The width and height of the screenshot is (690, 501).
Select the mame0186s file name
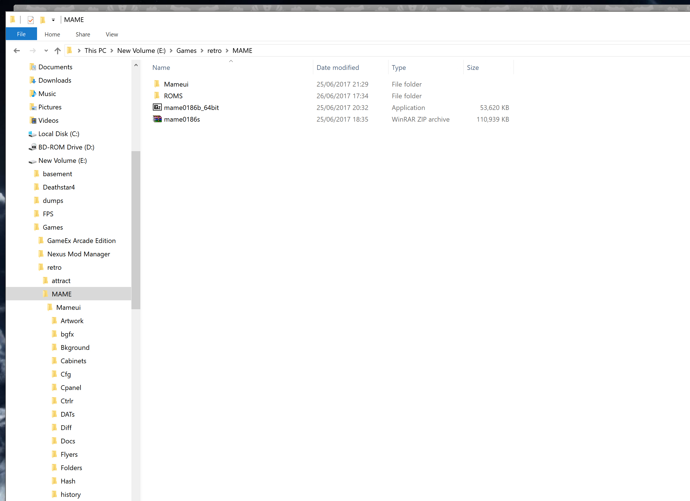(x=182, y=119)
